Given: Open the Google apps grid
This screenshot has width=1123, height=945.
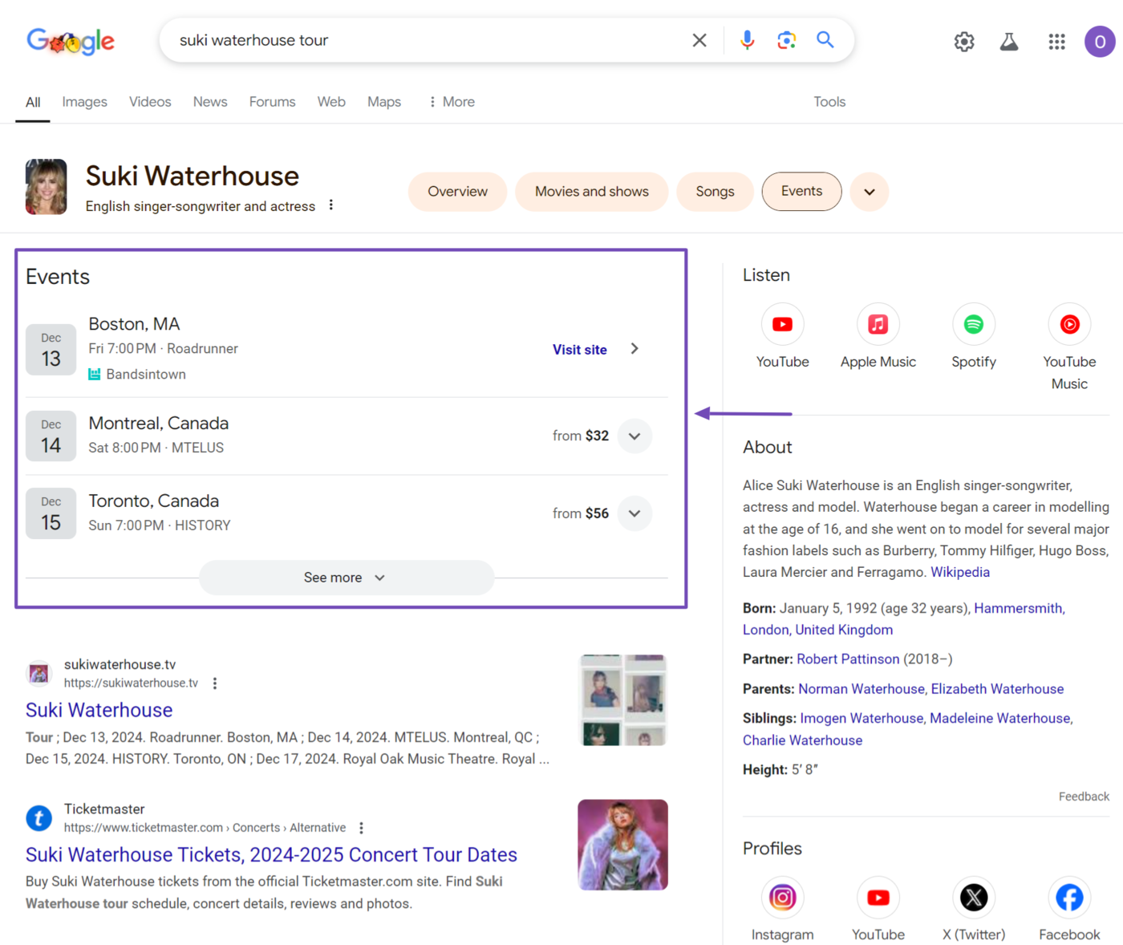Looking at the screenshot, I should (1056, 42).
